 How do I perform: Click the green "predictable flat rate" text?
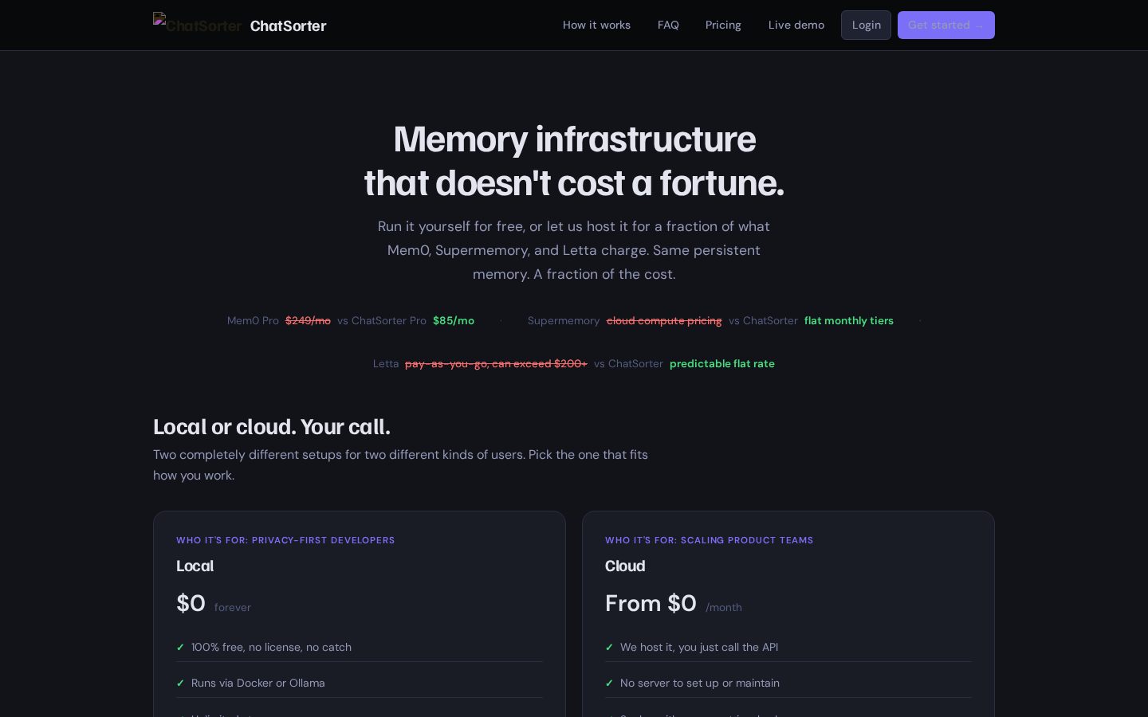[722, 363]
